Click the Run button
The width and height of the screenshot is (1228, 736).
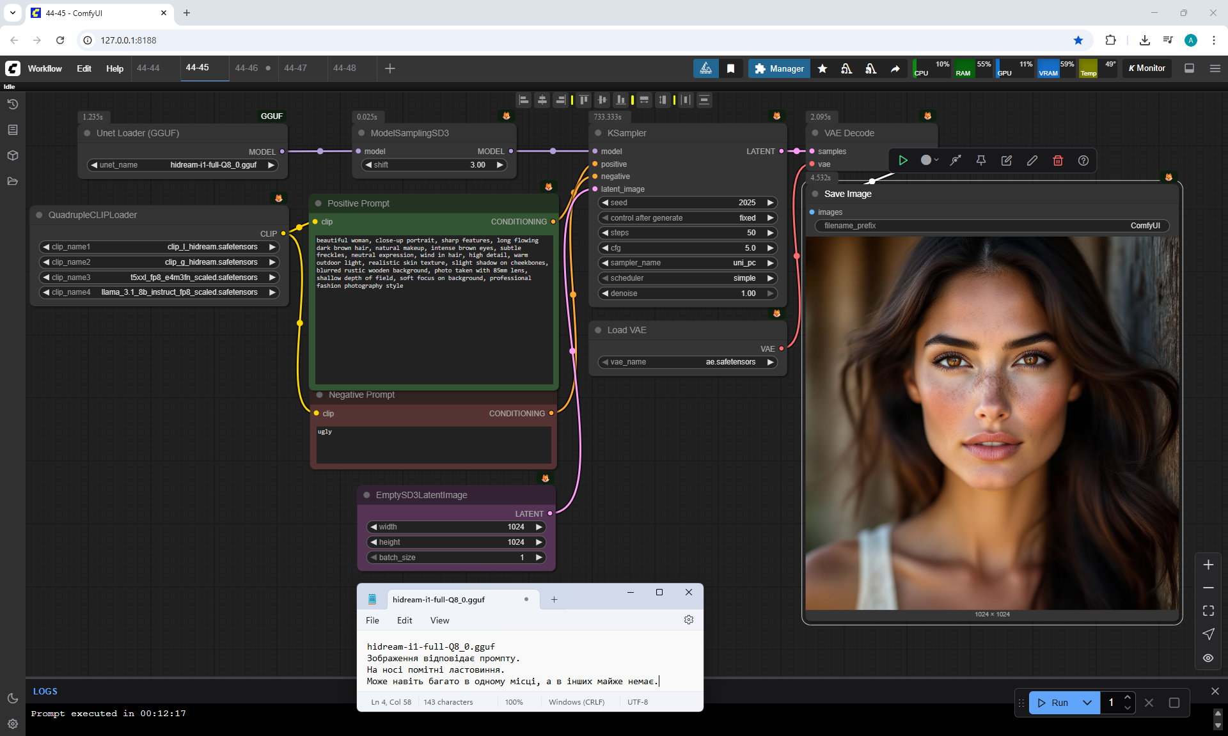(x=1053, y=703)
